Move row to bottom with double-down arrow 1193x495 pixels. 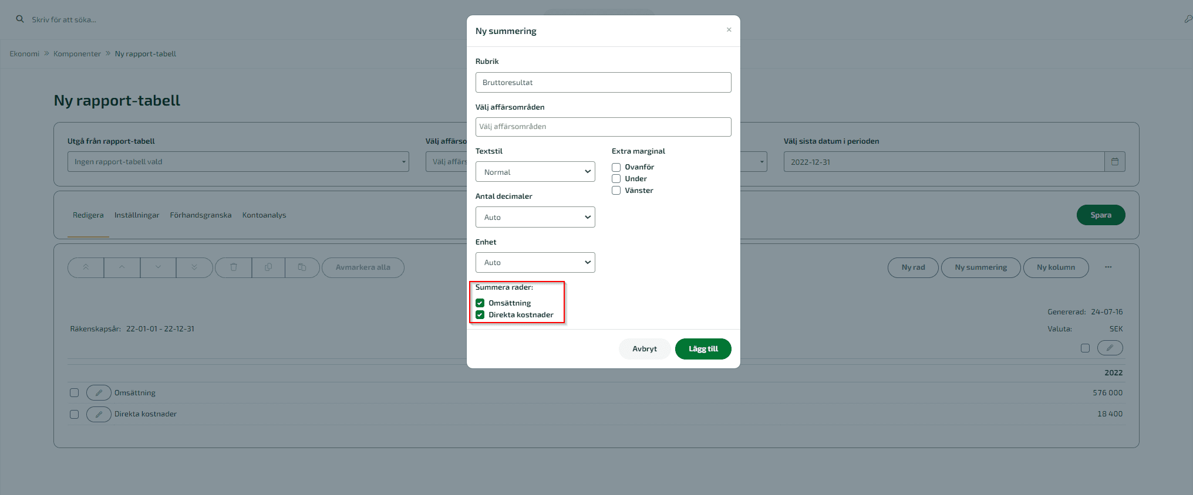tap(194, 267)
